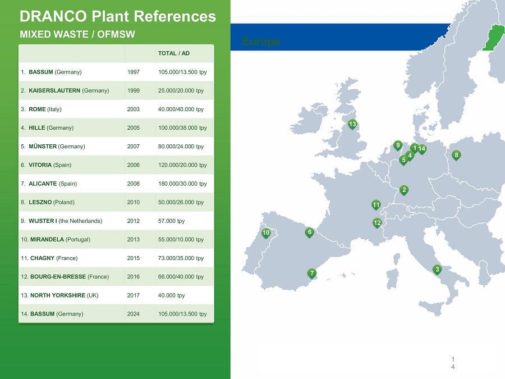The height and width of the screenshot is (379, 505).
Task: Click map marker number 1
Action: point(415,148)
